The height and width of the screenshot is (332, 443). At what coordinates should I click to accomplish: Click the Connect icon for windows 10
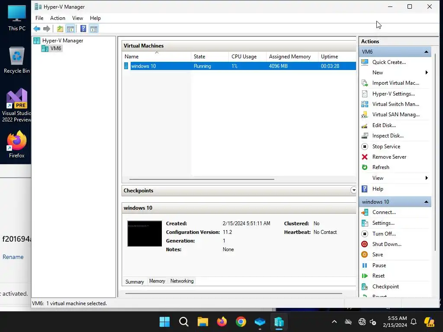pyautogui.click(x=365, y=212)
